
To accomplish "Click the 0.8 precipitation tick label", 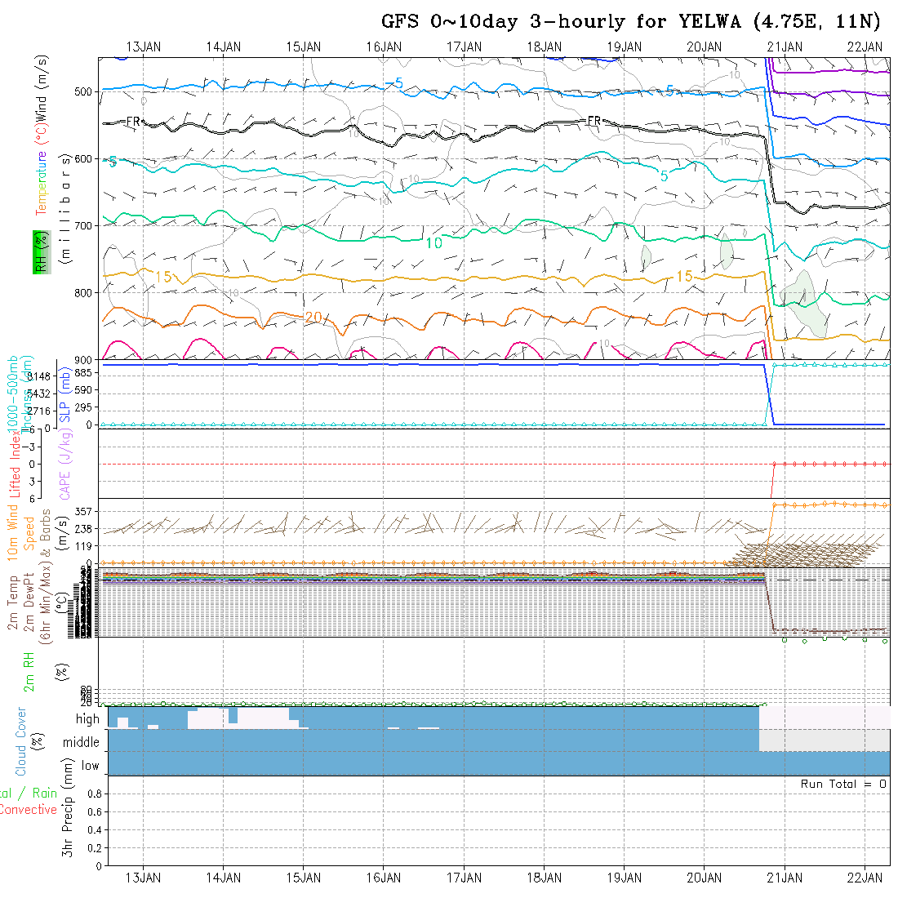I will point(93,794).
